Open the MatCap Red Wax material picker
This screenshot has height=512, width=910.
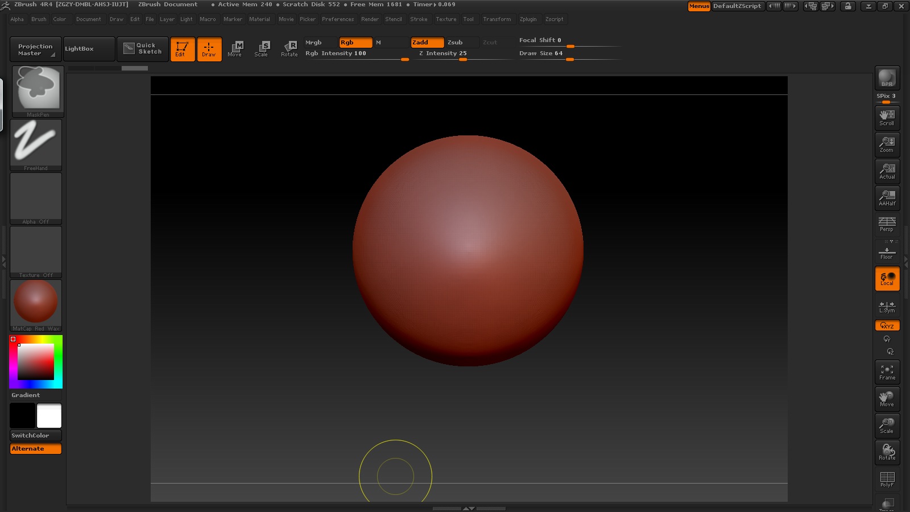click(x=36, y=305)
